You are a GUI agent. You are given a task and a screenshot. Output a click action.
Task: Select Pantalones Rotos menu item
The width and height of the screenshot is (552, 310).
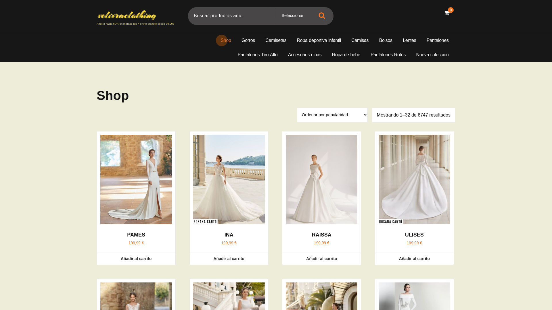pyautogui.click(x=388, y=55)
